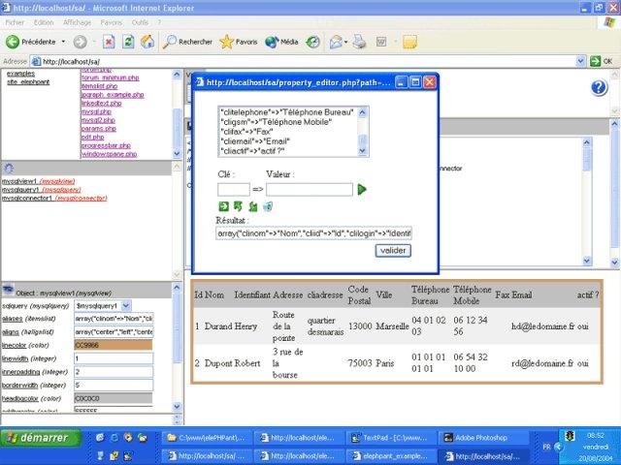The image size is (621, 465).
Task: Click the blue recycle bin icon in the property editor
Action: [267, 206]
